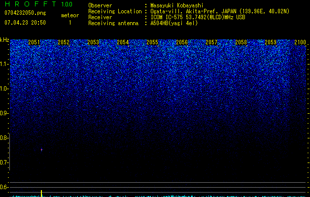310x197 pixels.
Task: Click the 2059 time marker
Action: 271,42
